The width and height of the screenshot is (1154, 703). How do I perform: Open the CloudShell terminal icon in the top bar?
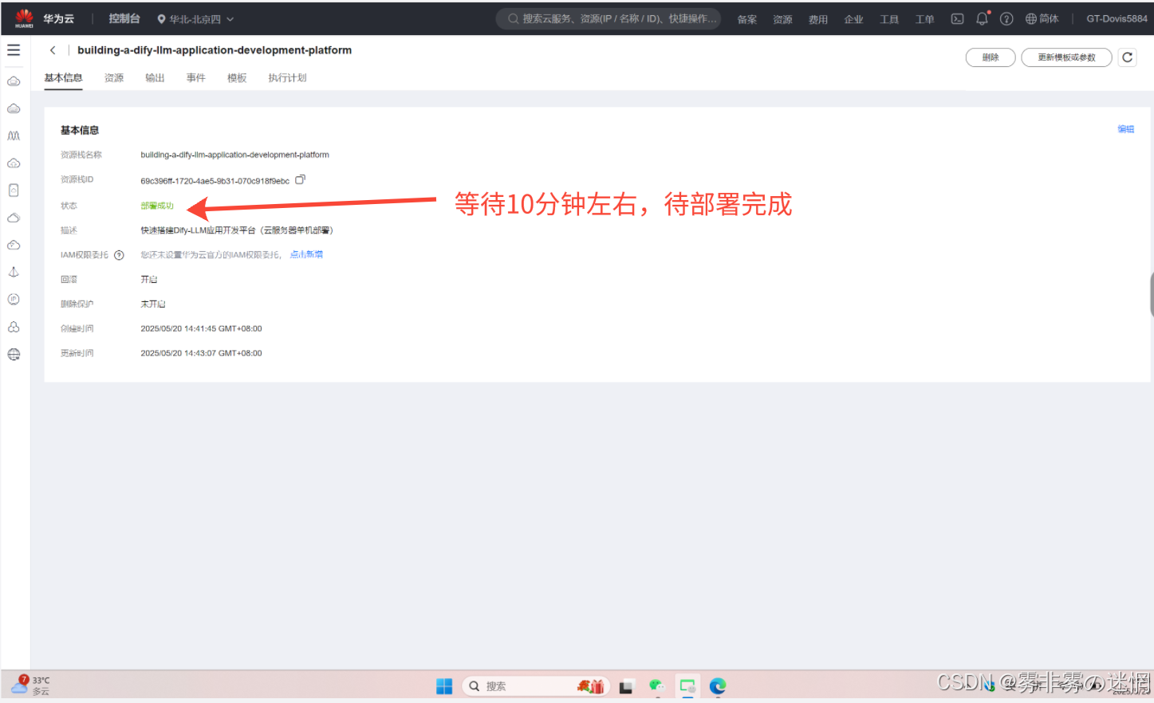[957, 19]
